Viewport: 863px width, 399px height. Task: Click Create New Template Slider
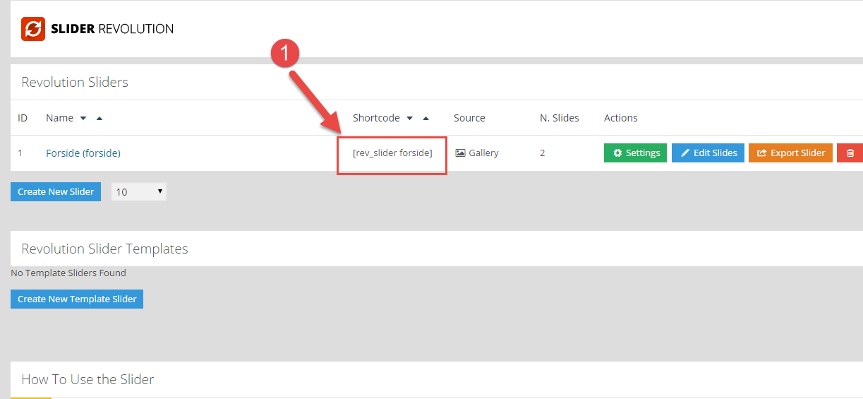pos(77,299)
